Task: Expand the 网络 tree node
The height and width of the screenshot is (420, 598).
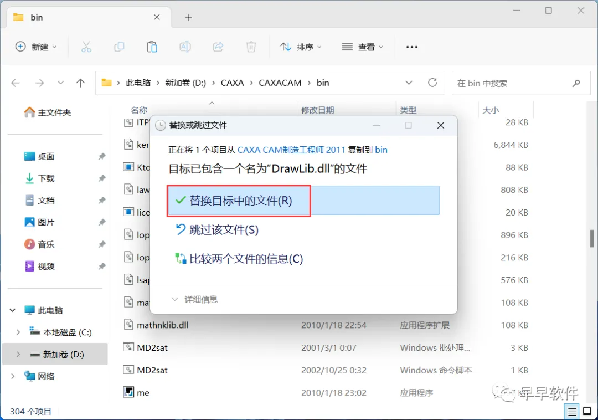Action: click(13, 376)
